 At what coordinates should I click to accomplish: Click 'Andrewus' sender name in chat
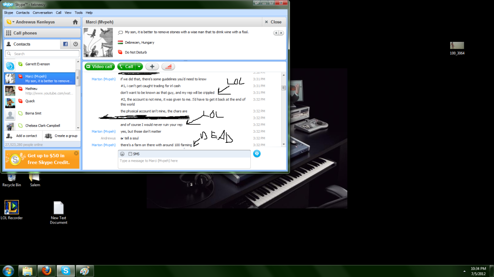108,138
